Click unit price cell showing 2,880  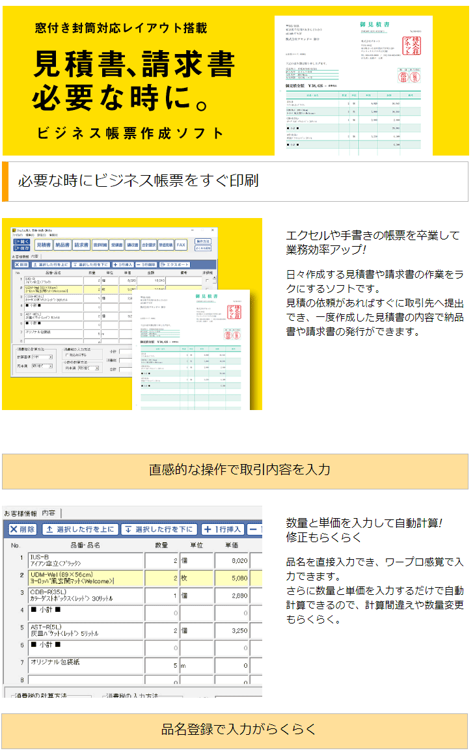[x=232, y=596]
